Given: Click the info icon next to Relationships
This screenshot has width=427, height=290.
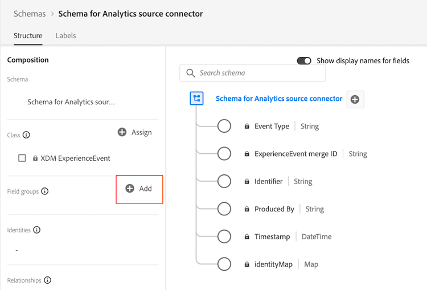Looking at the screenshot, I should (47, 280).
